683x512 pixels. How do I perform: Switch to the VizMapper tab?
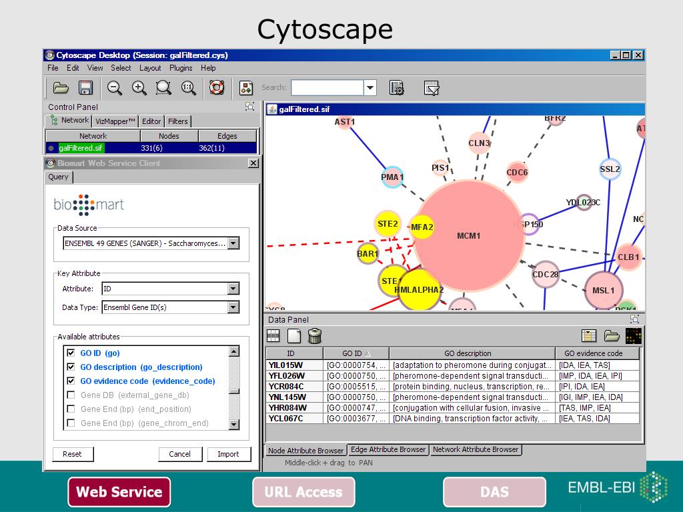click(115, 121)
